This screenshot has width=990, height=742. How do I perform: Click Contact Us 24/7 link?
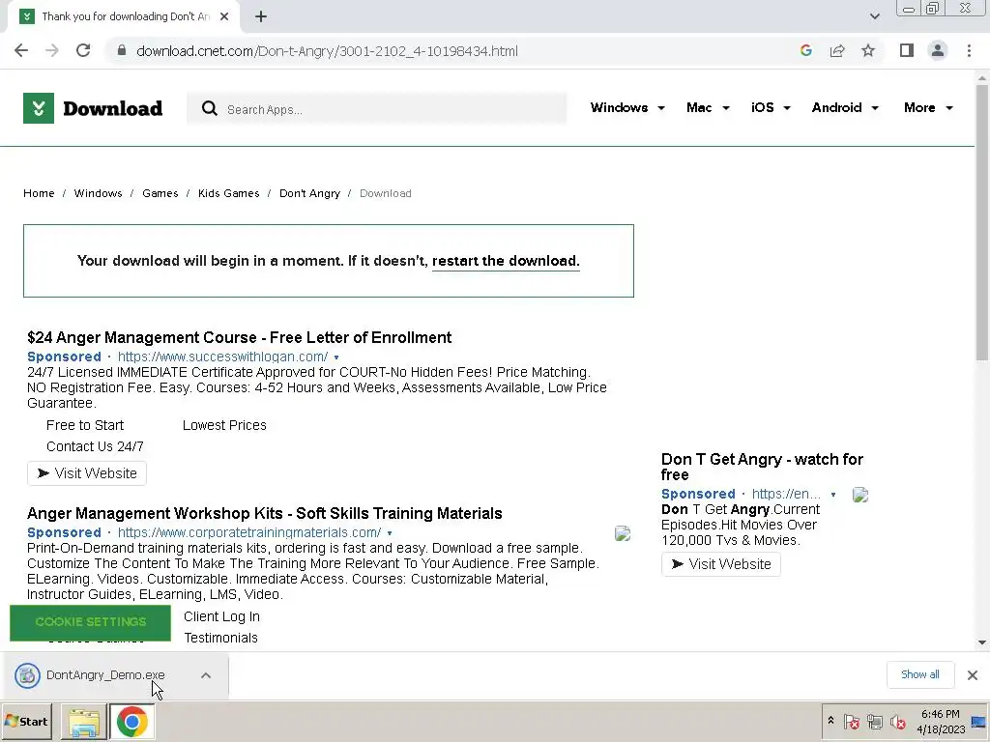coord(95,446)
